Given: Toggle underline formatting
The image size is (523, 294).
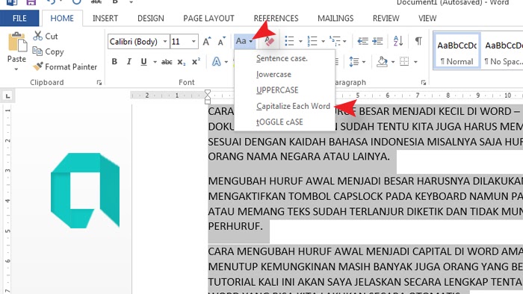Looking at the screenshot, I should (x=143, y=62).
